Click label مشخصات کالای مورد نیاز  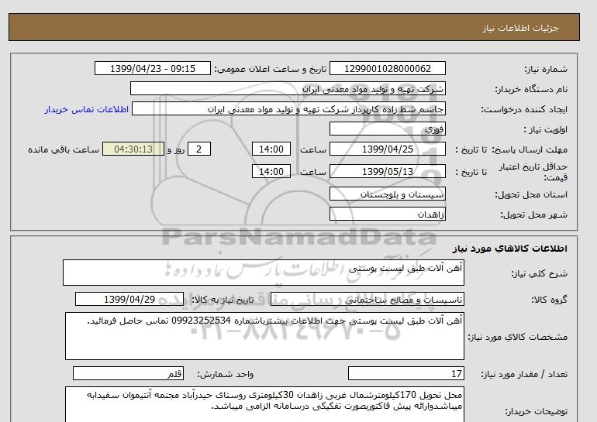(x=518, y=337)
